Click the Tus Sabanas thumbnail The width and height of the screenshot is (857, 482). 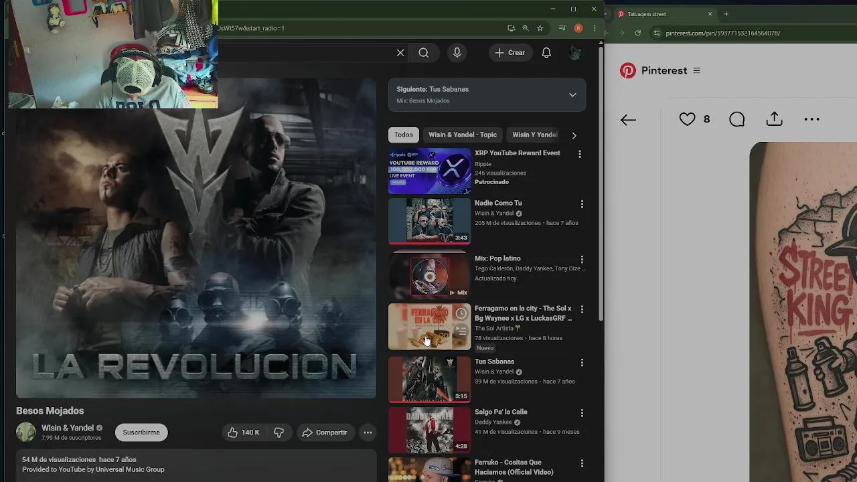pyautogui.click(x=429, y=380)
